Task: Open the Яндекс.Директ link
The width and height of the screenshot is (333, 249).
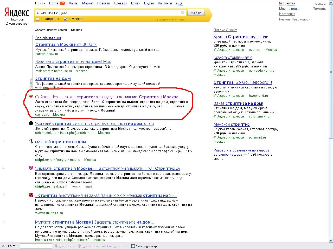Action: click(x=225, y=30)
